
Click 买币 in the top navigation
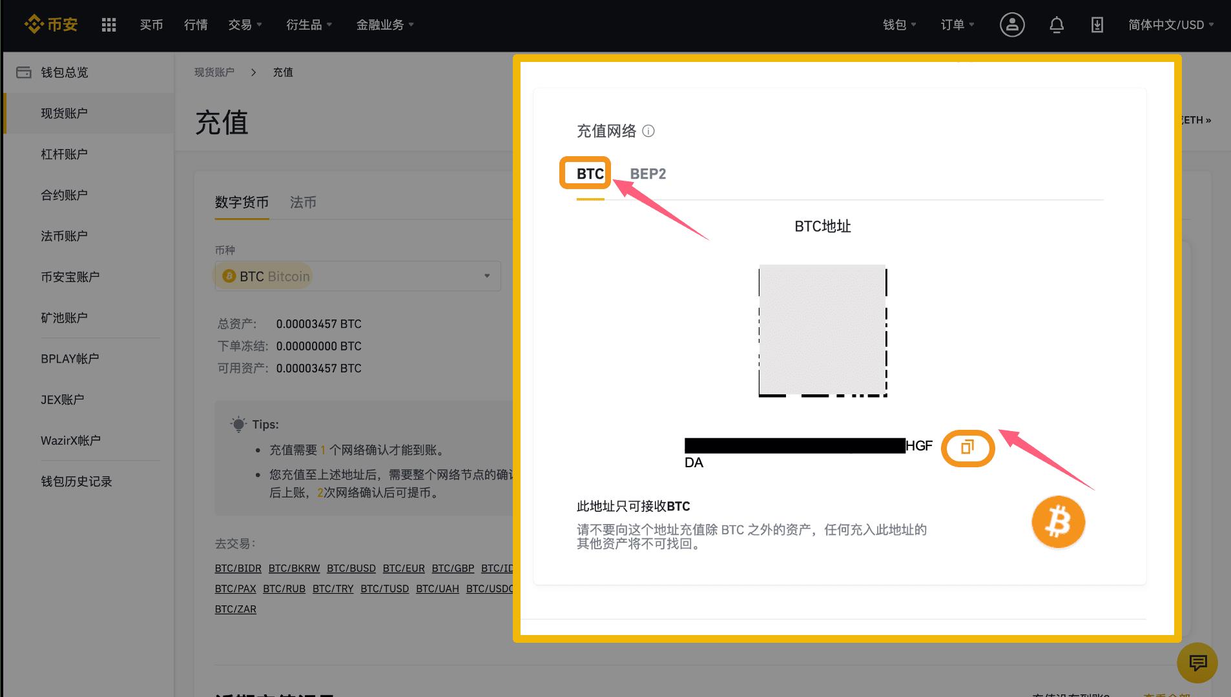tap(151, 25)
